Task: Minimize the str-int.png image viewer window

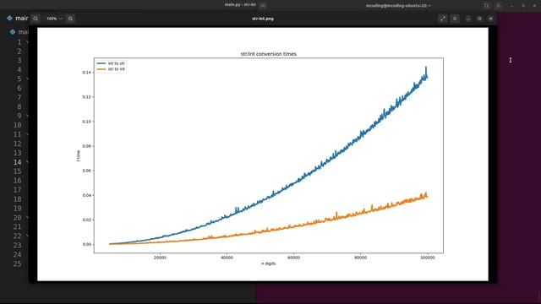Action: [x=467, y=19]
